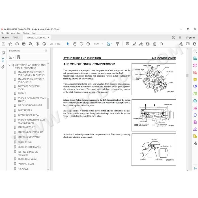
Task: Open the Attachments paperclip panel
Action: [3, 67]
